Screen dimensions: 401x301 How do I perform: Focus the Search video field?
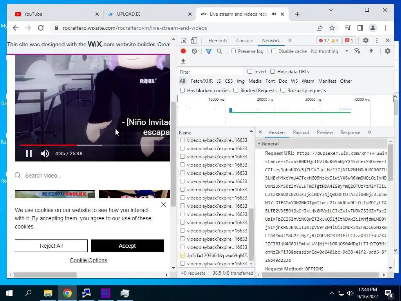point(92,176)
